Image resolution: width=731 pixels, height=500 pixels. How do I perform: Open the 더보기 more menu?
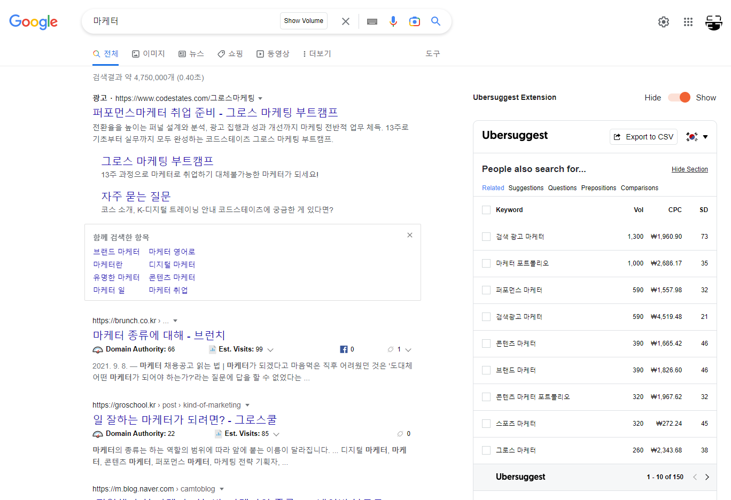point(317,54)
